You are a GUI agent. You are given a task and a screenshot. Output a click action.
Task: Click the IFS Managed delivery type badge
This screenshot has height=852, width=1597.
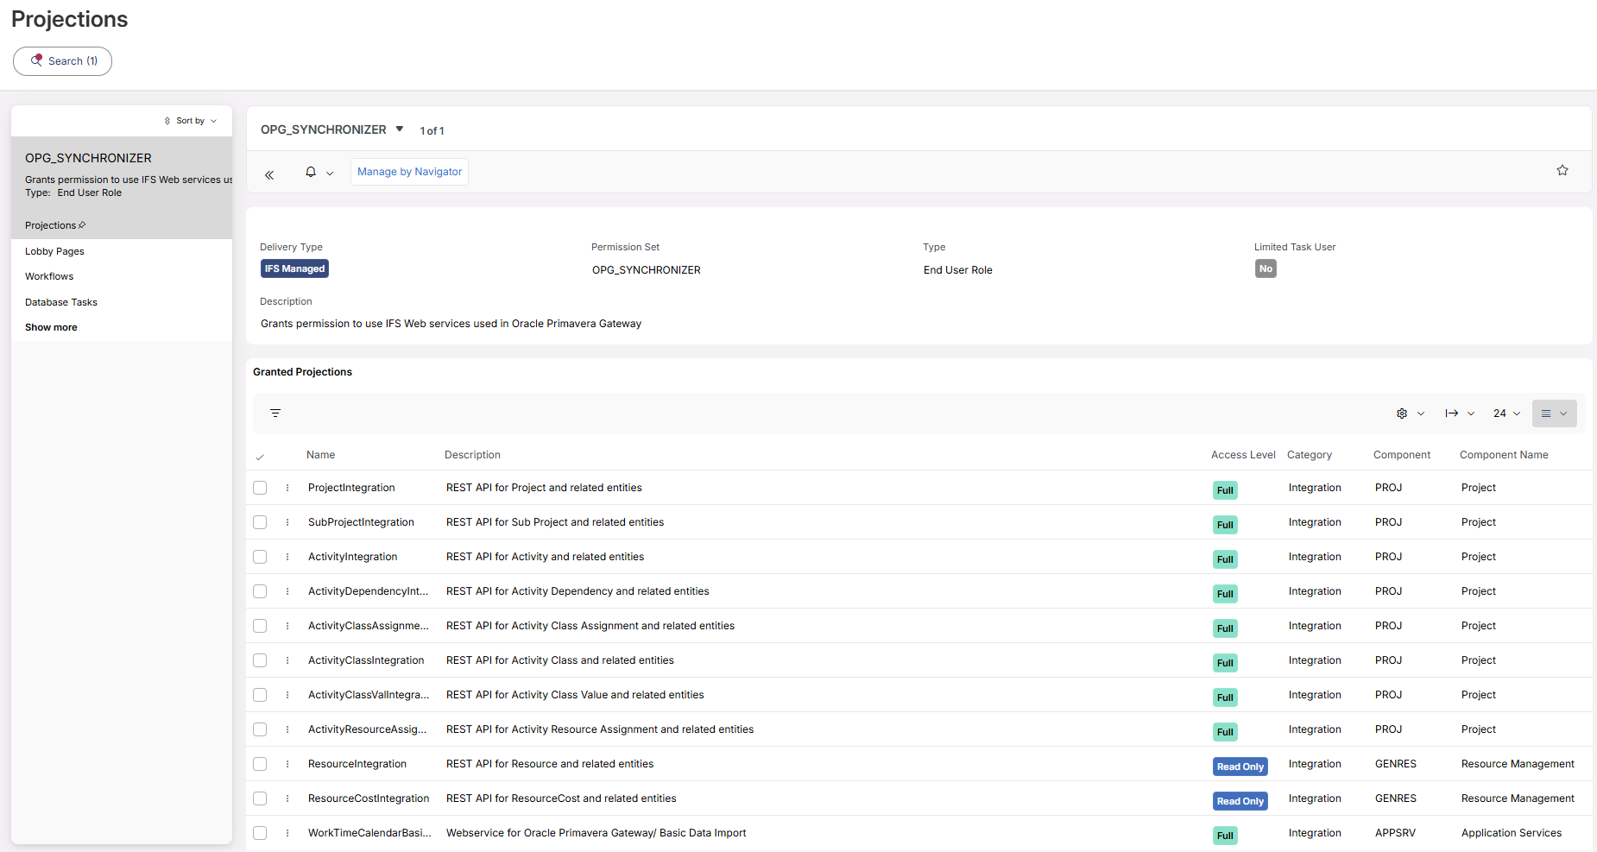tap(294, 268)
